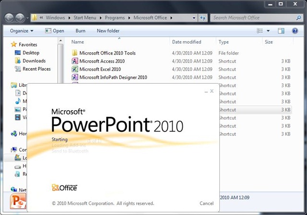Screen dimensions: 307x215
Task: Click the folder icon in address bar
Action: pyautogui.click(x=34, y=18)
